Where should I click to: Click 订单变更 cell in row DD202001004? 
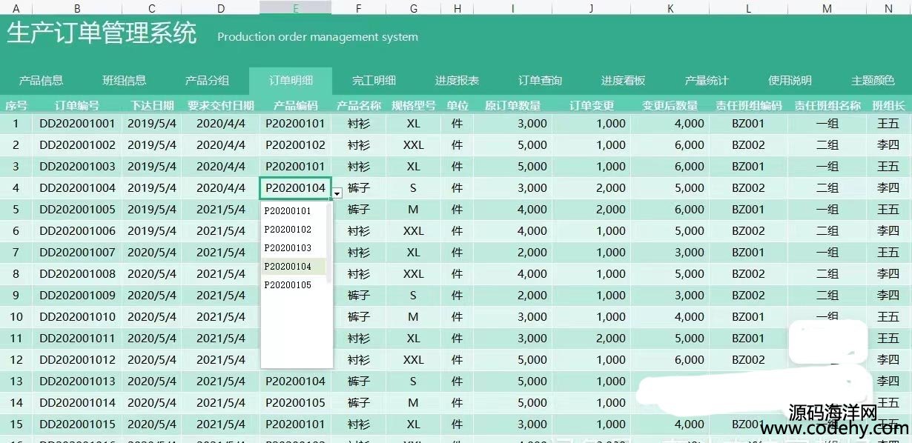(x=592, y=188)
